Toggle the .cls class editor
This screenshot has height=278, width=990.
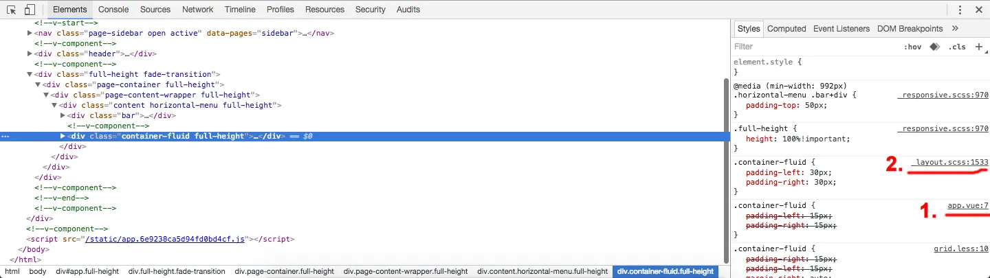pos(956,47)
